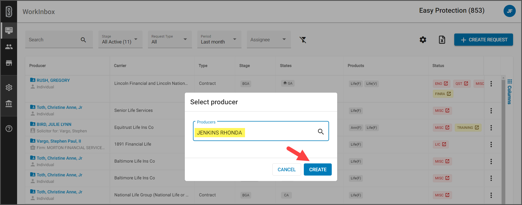Open MISC tag in Equitrust Life Ins Co row
Viewport: 522px width, 205px height.
coord(442,127)
